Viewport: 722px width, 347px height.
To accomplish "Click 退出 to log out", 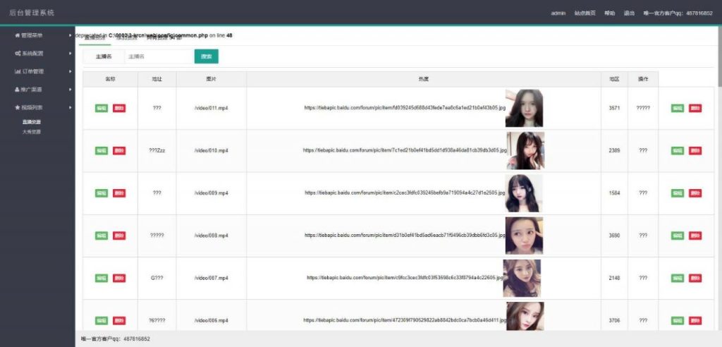I will click(x=629, y=13).
